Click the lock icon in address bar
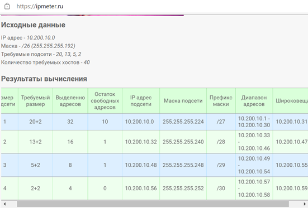Viewport: 308px width, 208px height. tap(7, 6)
